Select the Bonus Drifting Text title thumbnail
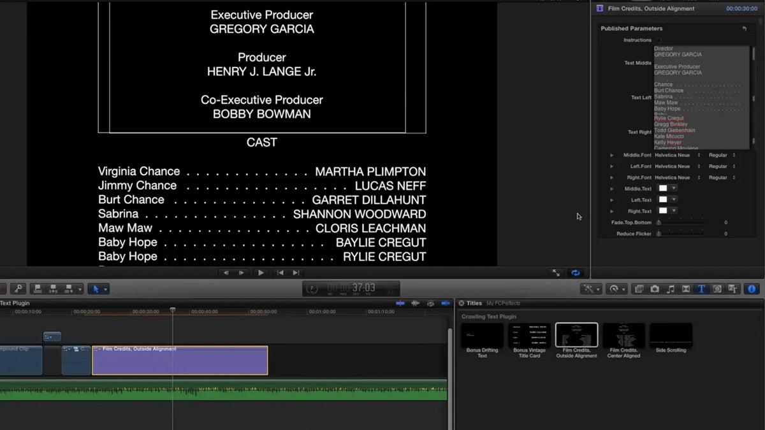 (483, 335)
